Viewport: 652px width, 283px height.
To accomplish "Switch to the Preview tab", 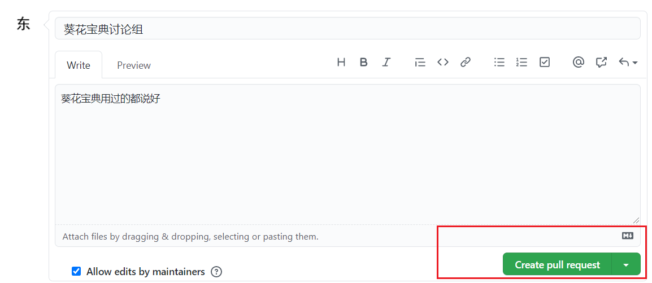I will tap(134, 65).
